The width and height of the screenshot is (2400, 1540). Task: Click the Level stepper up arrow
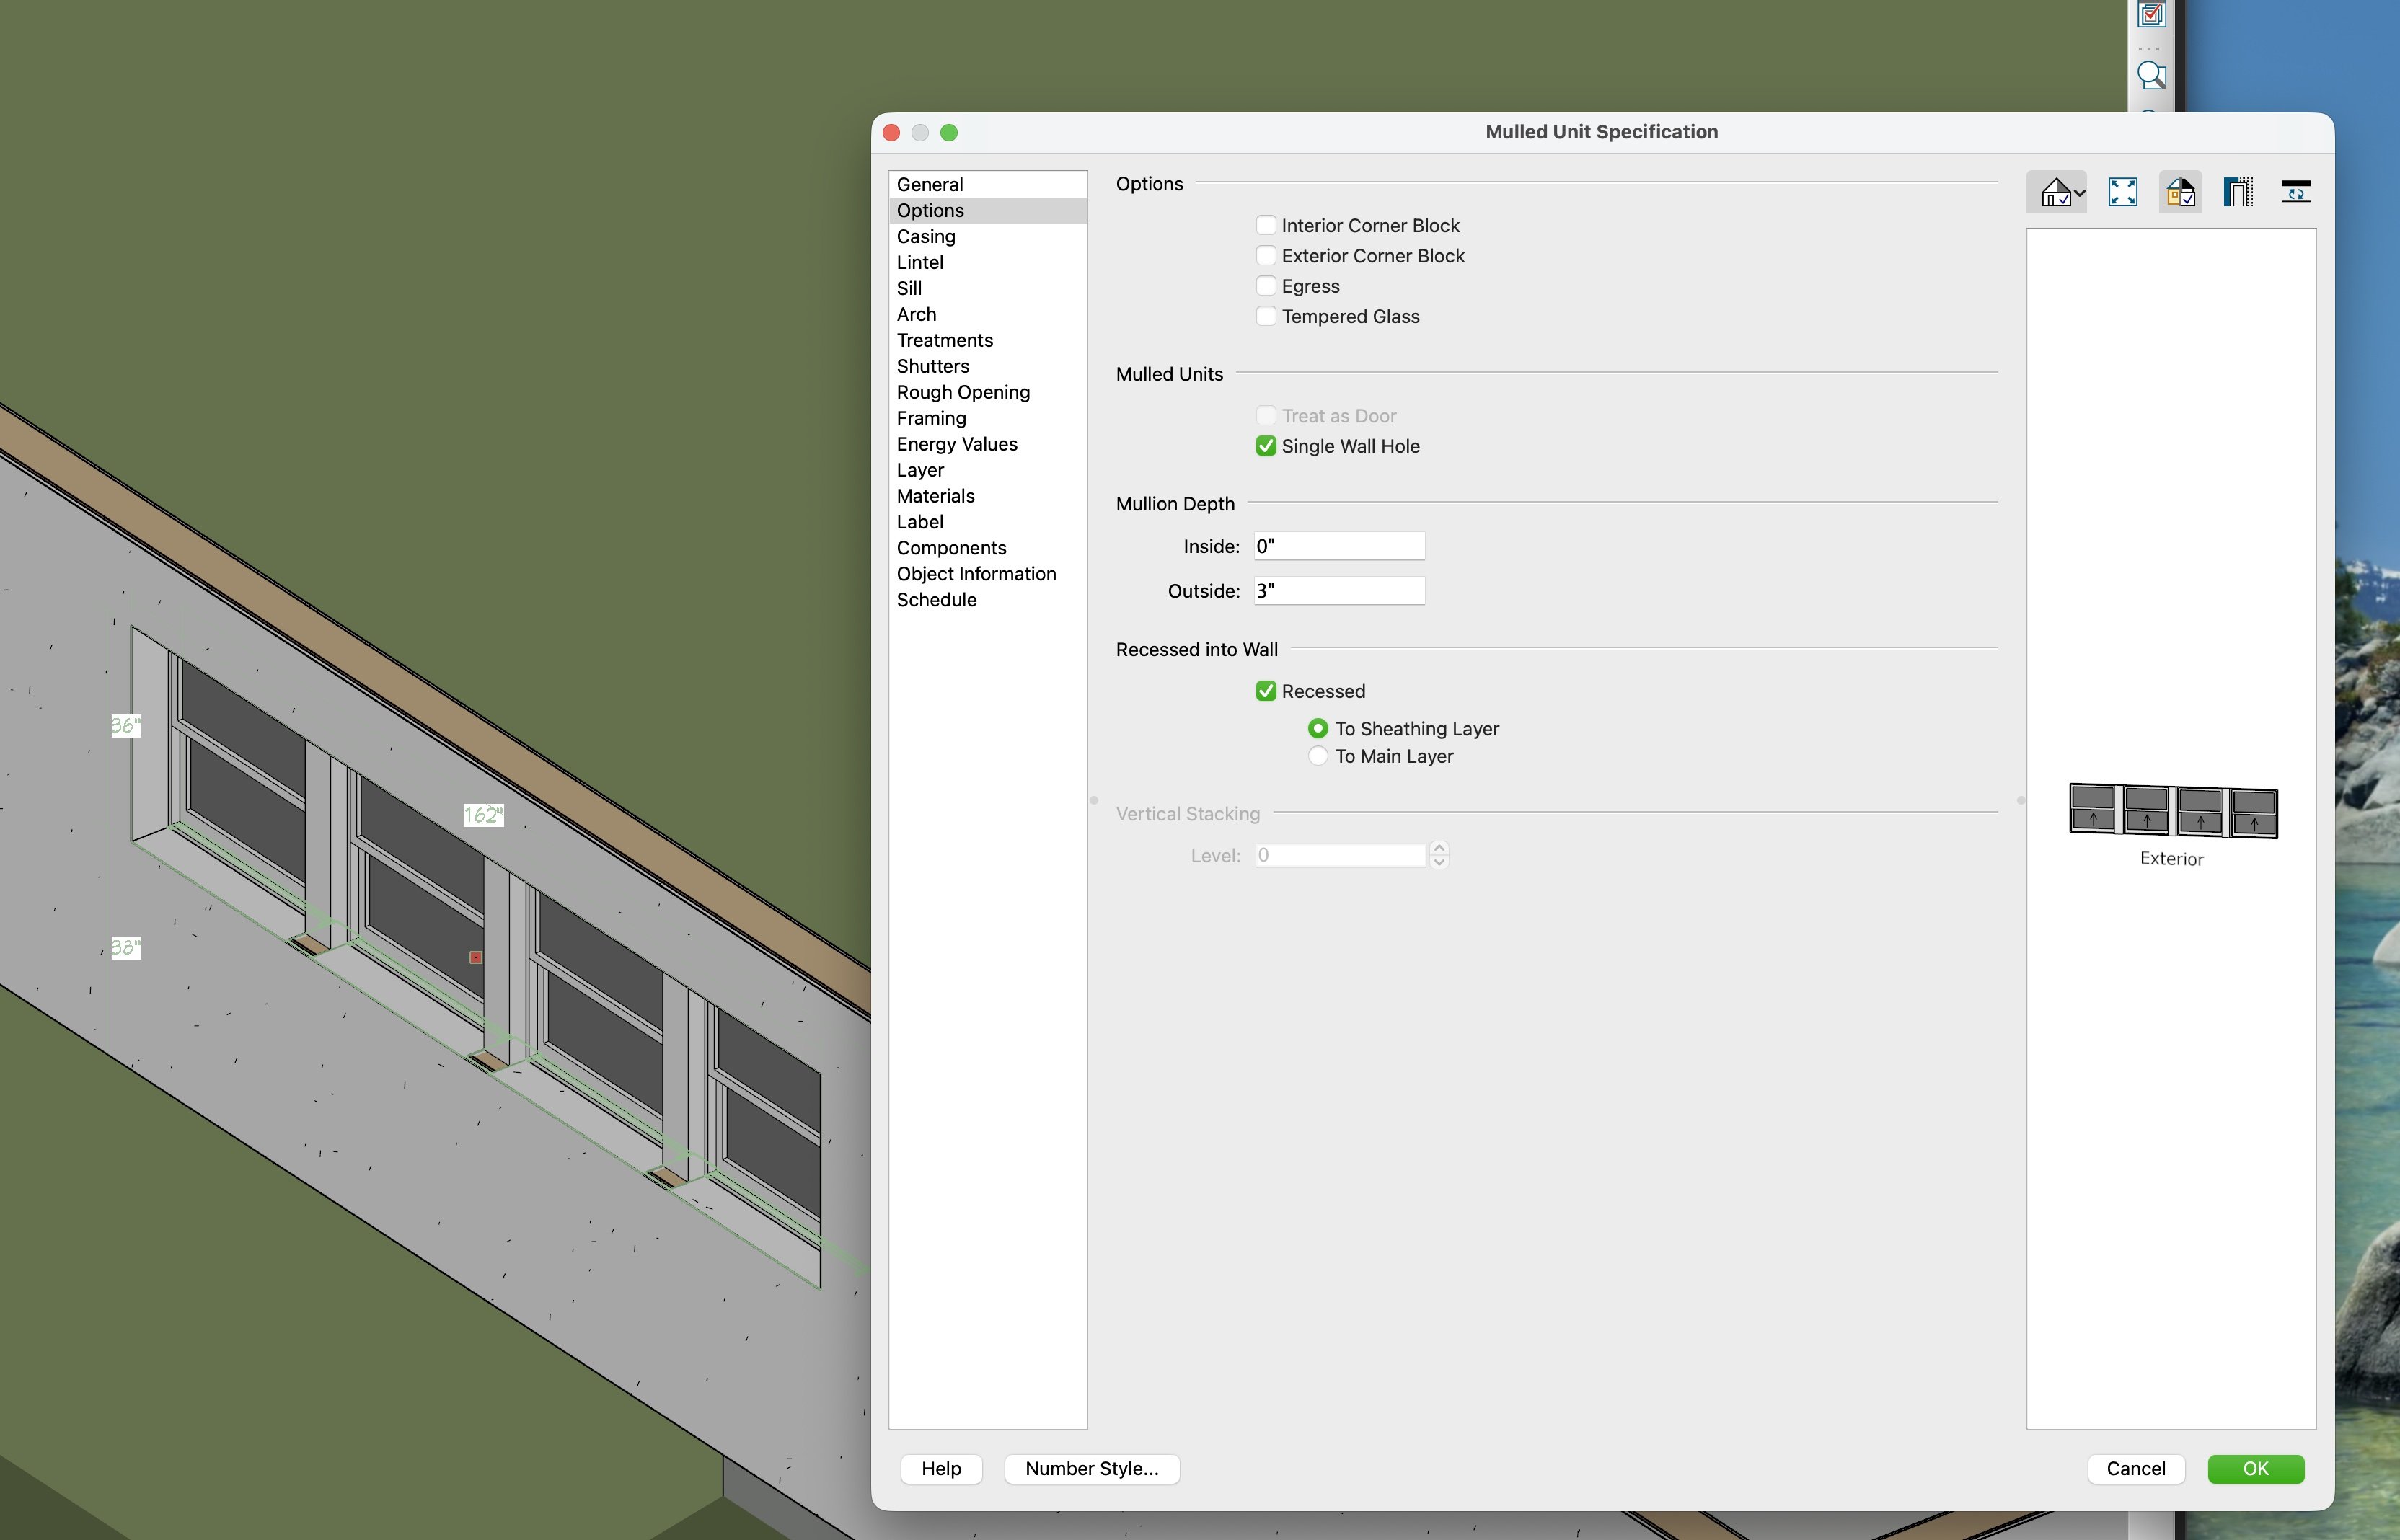[1439, 848]
